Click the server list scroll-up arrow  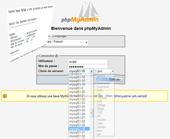pyautogui.click(x=92, y=75)
